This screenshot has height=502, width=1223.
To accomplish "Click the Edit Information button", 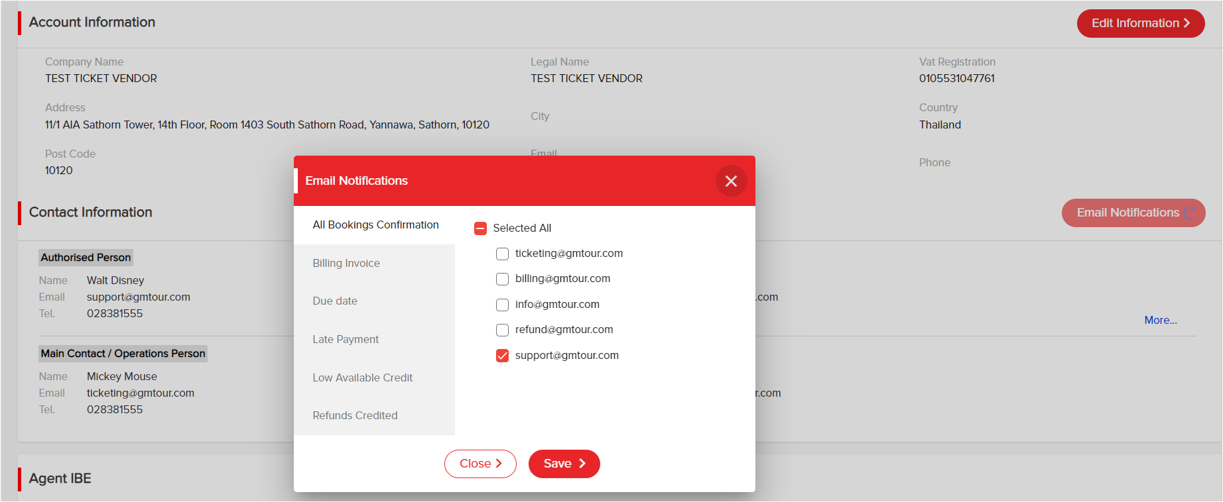I will (1141, 23).
